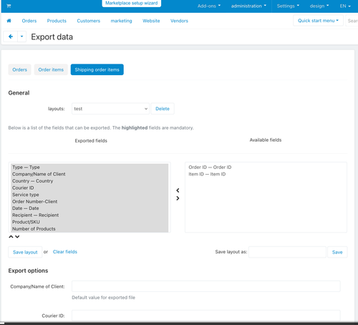
Task: Switch to the Orders export tab
Action: click(x=19, y=69)
